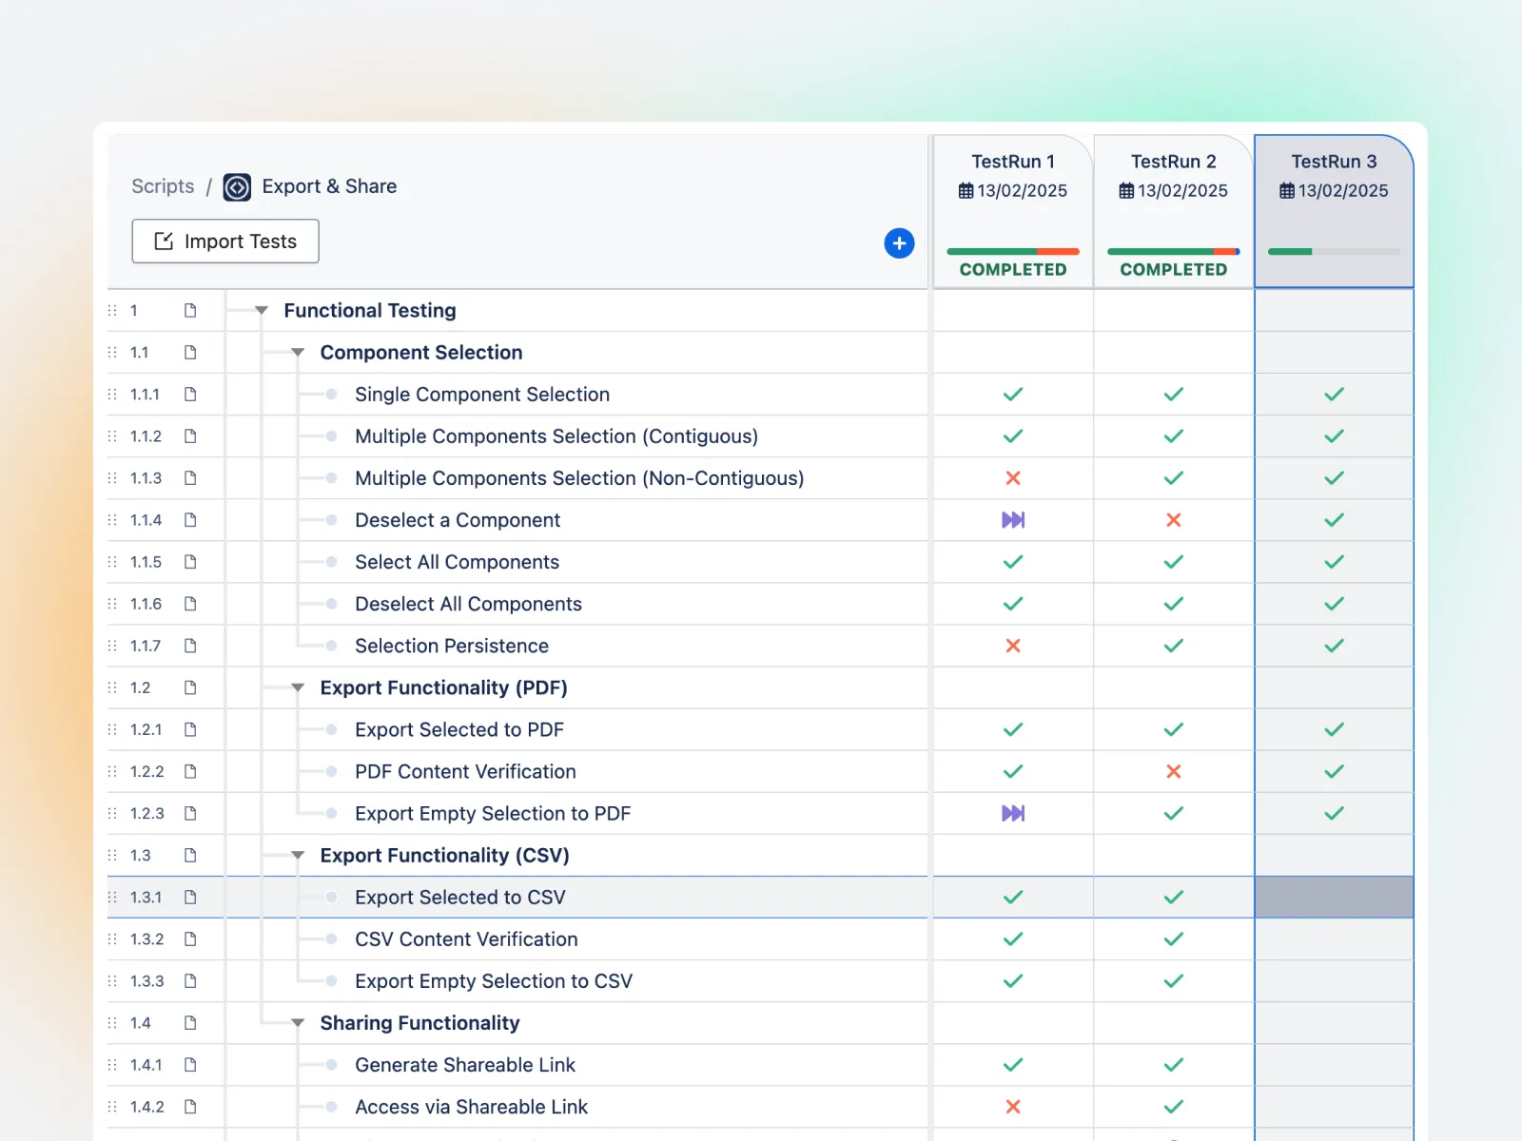Click the drag handle beside row 1.4
Screen dimensions: 1522x1141
click(x=111, y=1023)
